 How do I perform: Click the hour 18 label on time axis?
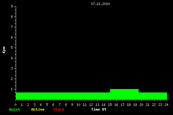click(129, 105)
